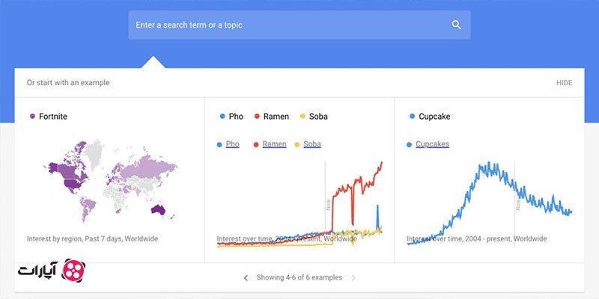Image resolution: width=599 pixels, height=299 pixels.
Task: Hide the examples panel
Action: pyautogui.click(x=564, y=83)
